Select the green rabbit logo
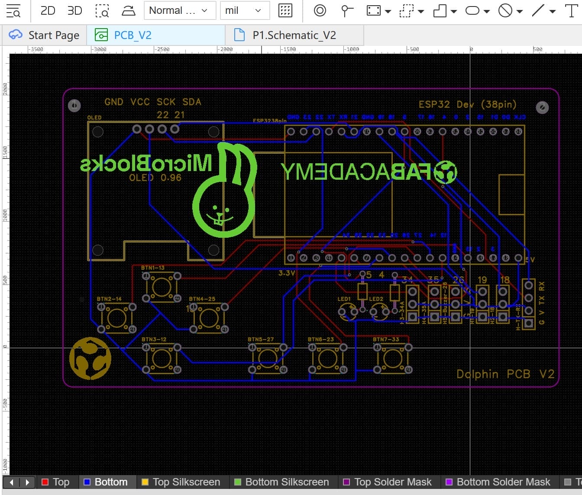This screenshot has height=495, width=582. pyautogui.click(x=225, y=189)
